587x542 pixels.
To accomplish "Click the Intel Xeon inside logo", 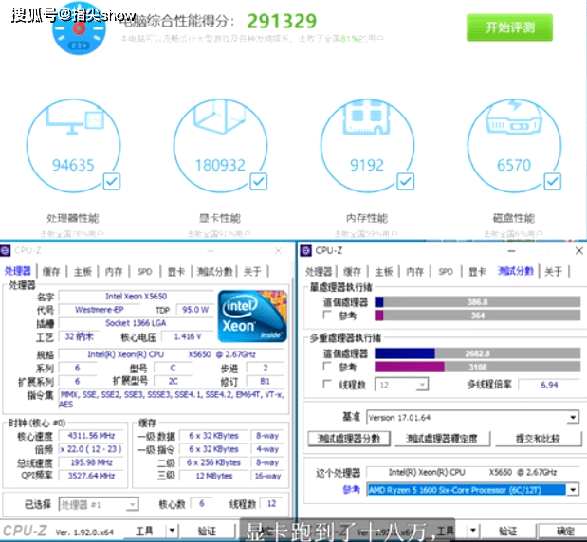I will [252, 316].
